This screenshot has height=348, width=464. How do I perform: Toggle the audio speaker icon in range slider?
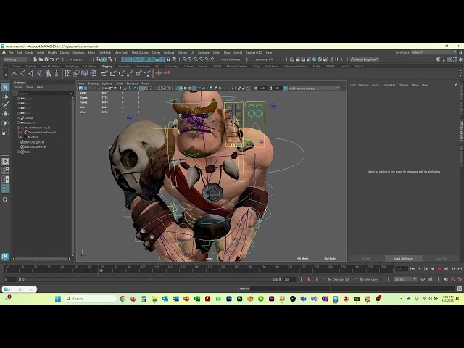[446, 279]
